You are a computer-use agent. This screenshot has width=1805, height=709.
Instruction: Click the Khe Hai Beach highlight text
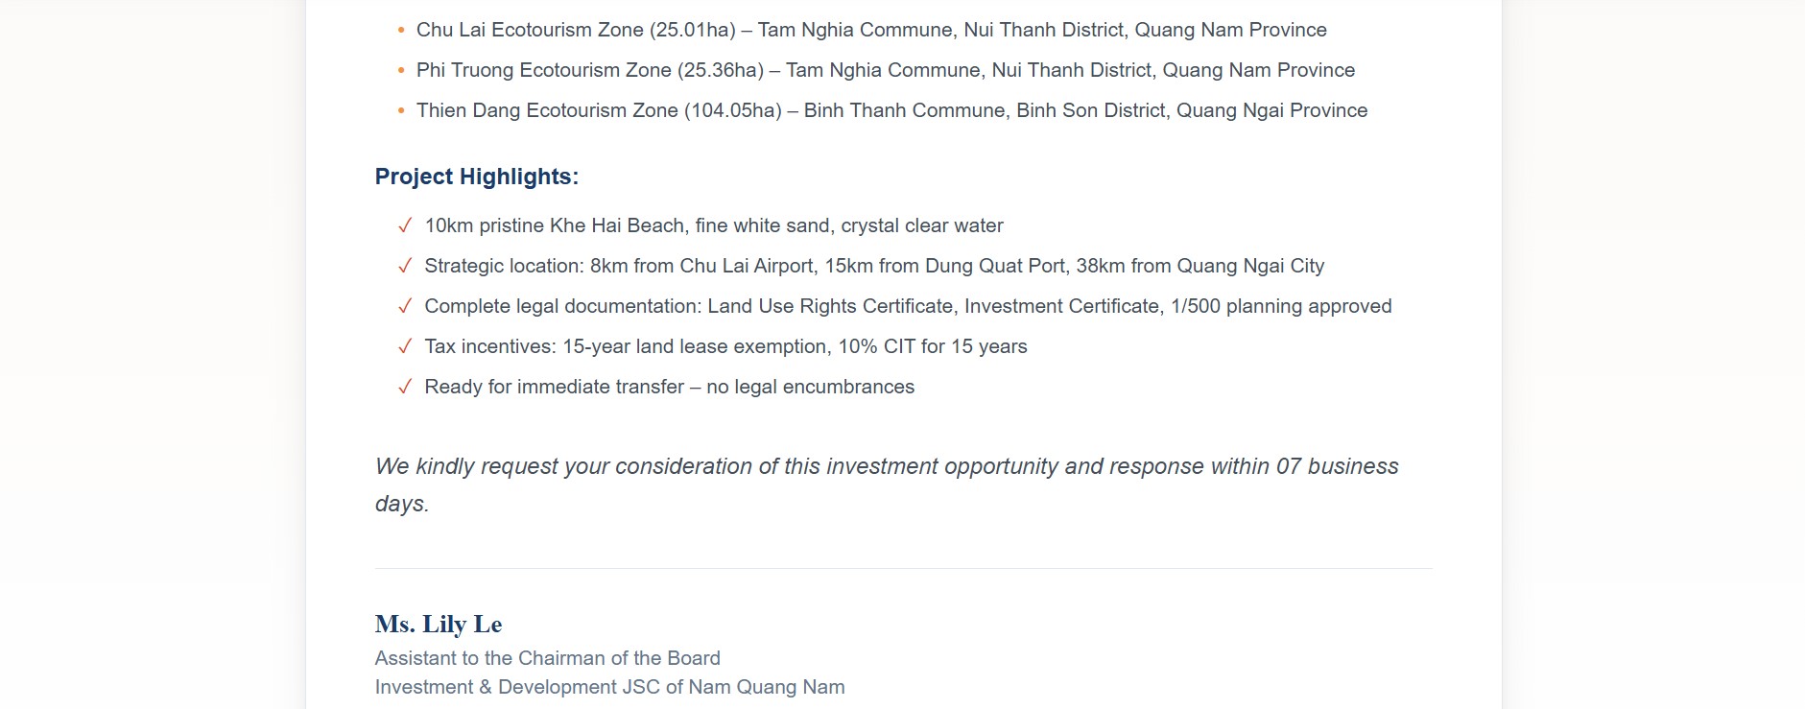tap(714, 225)
